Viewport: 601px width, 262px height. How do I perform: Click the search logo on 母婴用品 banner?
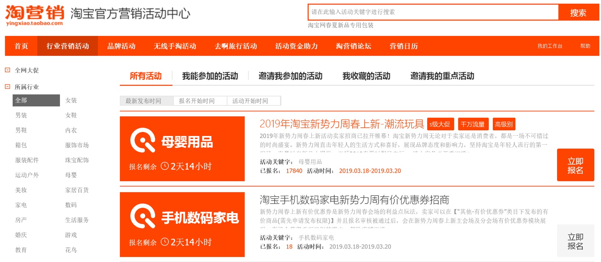coord(143,140)
